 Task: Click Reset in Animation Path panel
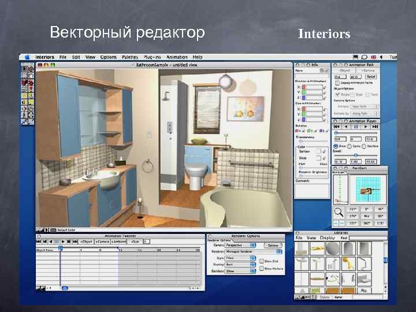click(371, 77)
